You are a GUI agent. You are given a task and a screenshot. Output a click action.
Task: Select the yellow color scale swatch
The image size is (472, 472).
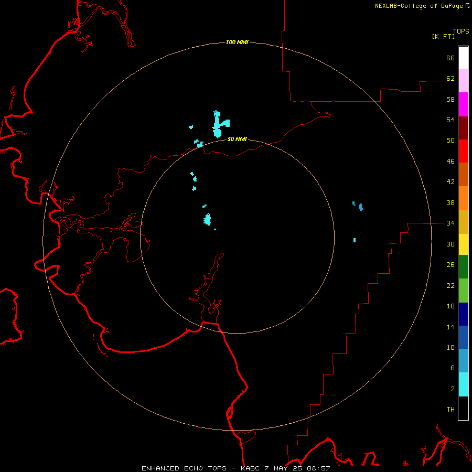463,244
